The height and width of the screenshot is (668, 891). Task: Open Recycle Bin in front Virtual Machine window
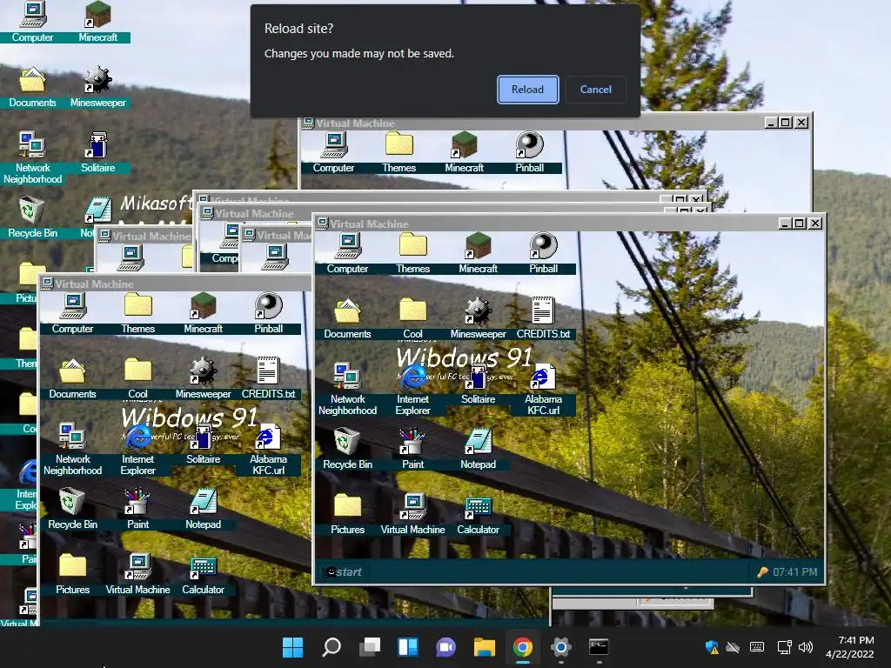347,449
